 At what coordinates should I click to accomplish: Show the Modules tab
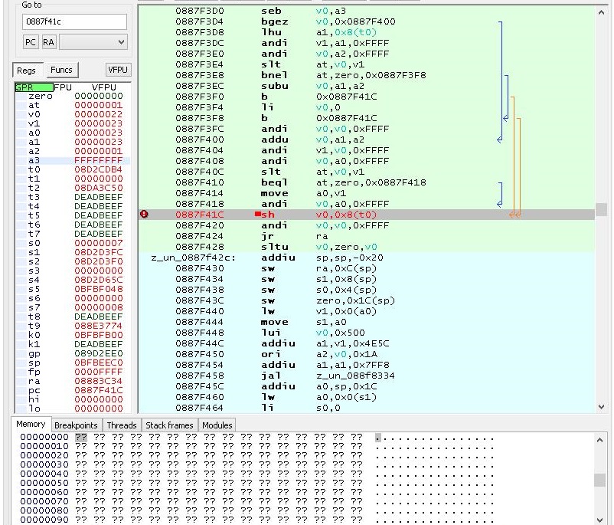[x=217, y=425]
